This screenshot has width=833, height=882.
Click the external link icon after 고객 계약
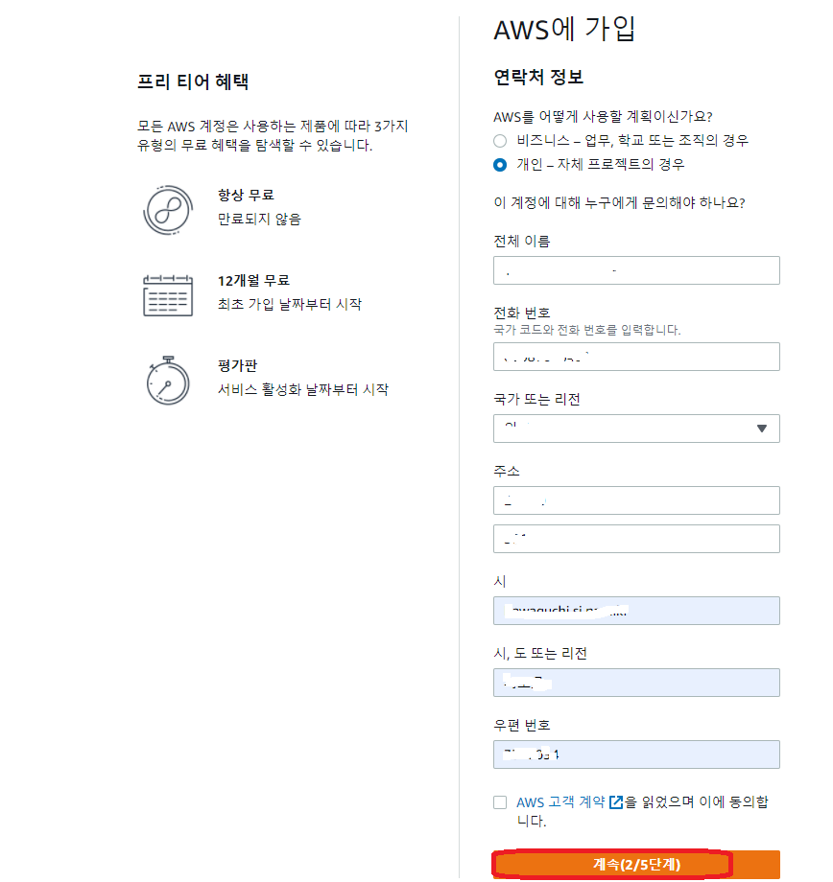coord(616,802)
